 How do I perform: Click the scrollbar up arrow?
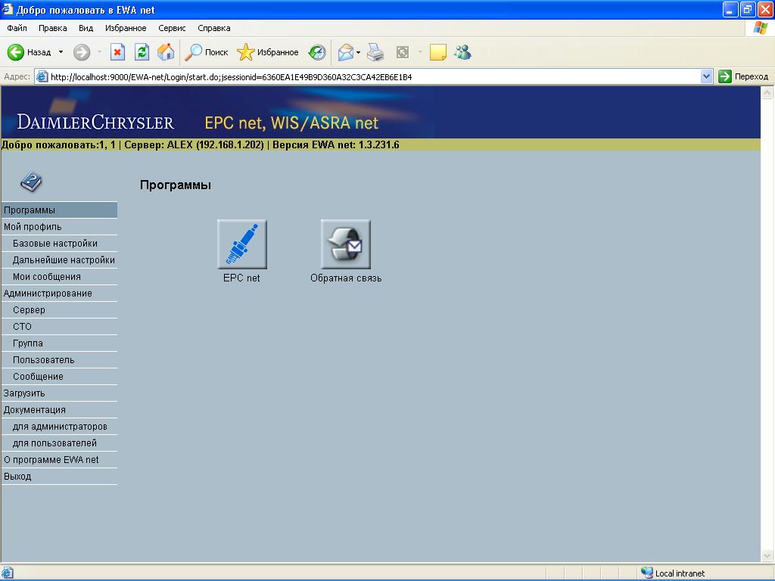pos(767,92)
